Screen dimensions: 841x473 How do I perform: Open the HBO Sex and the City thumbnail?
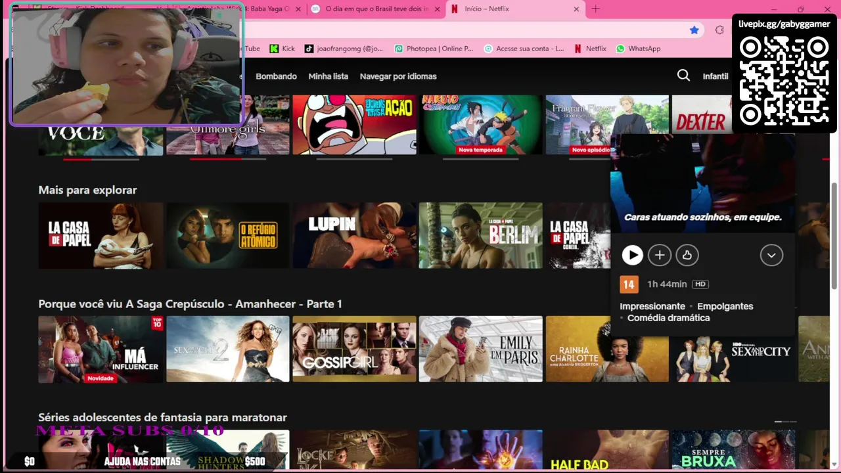click(x=733, y=358)
